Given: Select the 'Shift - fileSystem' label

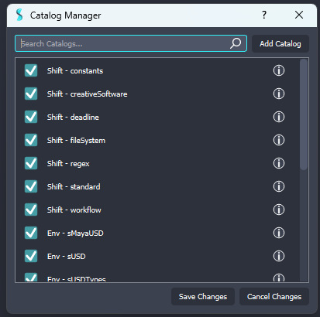Looking at the screenshot, I should pyautogui.click(x=76, y=141).
